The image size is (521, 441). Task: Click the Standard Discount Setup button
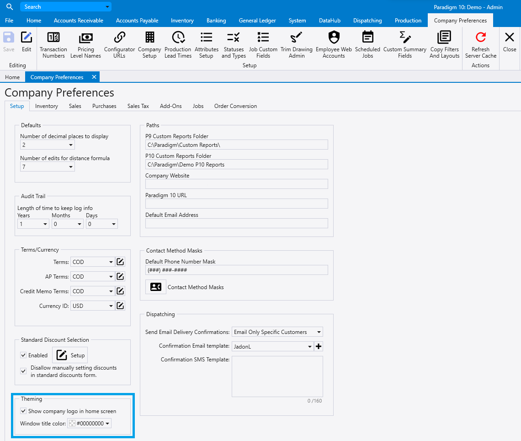click(70, 355)
